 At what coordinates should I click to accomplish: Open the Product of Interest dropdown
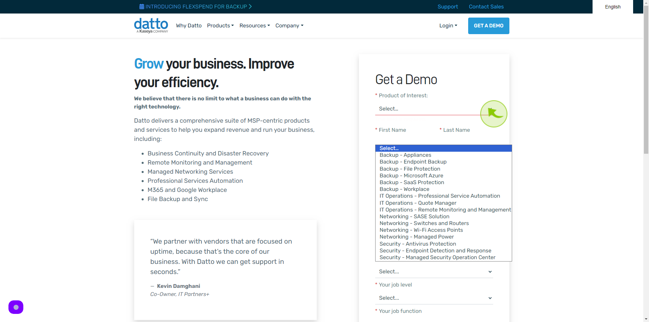[434, 109]
